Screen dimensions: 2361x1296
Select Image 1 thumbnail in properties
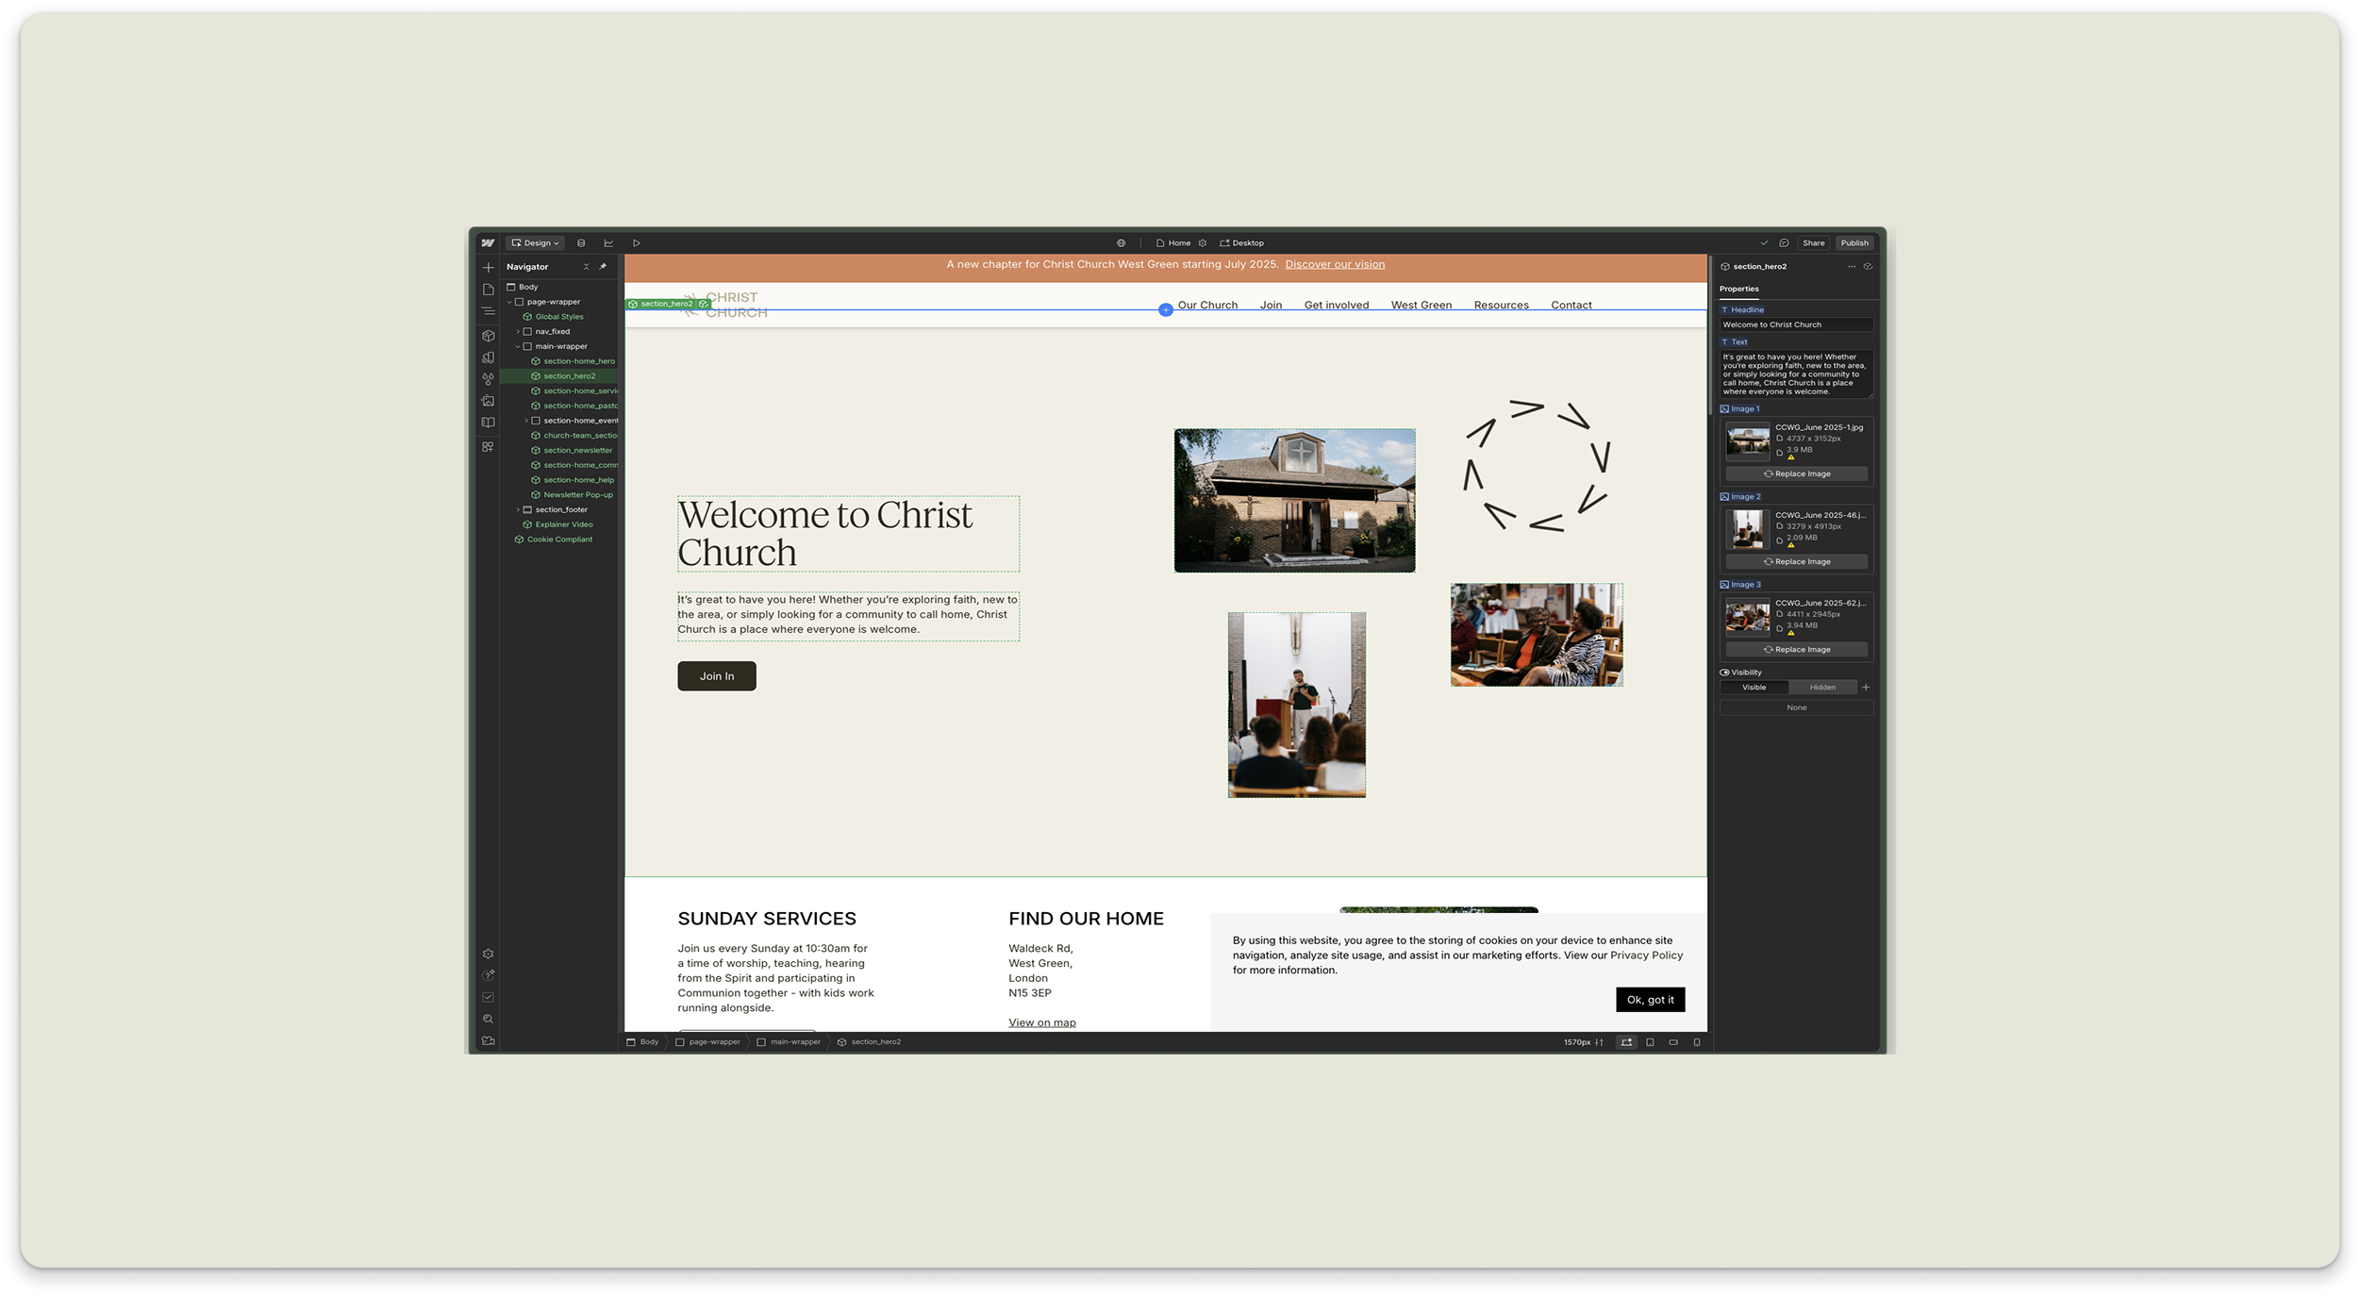[1748, 441]
